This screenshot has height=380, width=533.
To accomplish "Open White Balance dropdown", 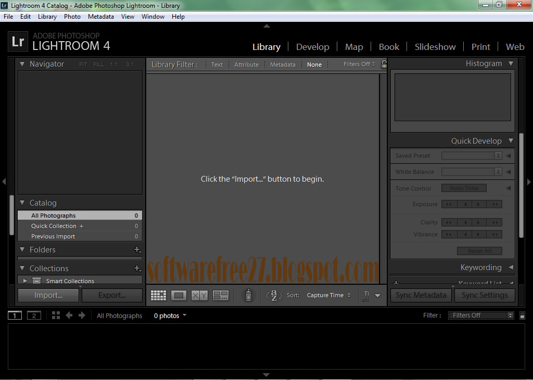I will [472, 172].
